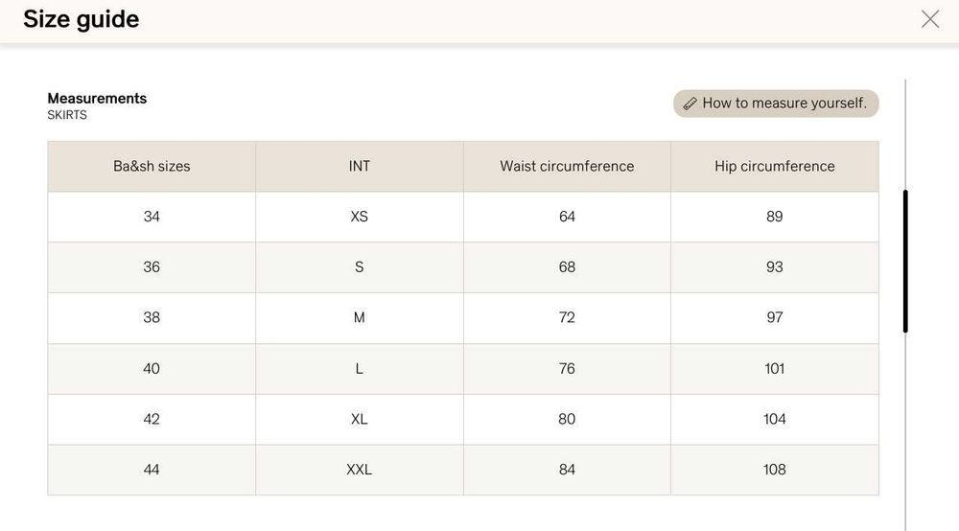Viewport: 959px width, 531px height.
Task: Select hip value 108 cell
Action: tap(774, 470)
